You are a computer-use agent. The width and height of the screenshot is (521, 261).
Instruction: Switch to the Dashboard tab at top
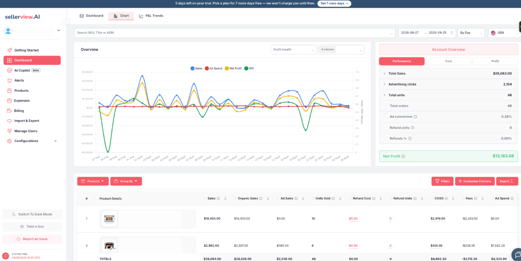coord(91,16)
